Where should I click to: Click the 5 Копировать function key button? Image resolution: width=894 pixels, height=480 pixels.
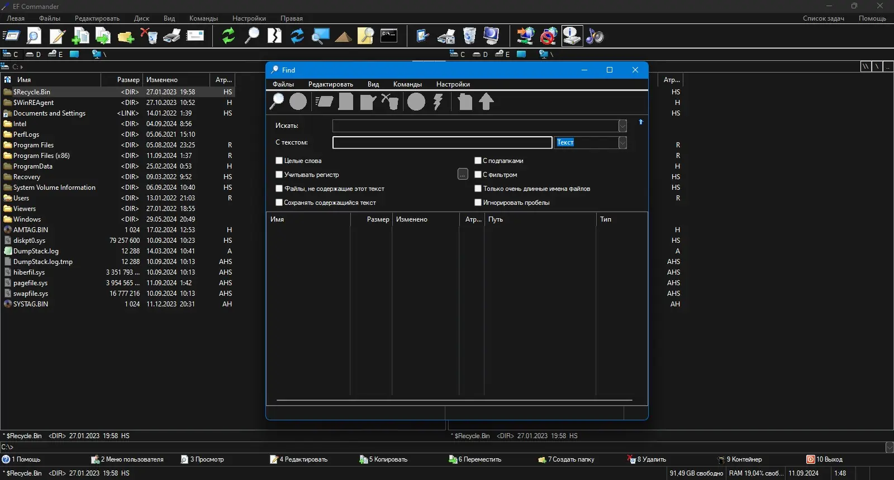coord(383,459)
